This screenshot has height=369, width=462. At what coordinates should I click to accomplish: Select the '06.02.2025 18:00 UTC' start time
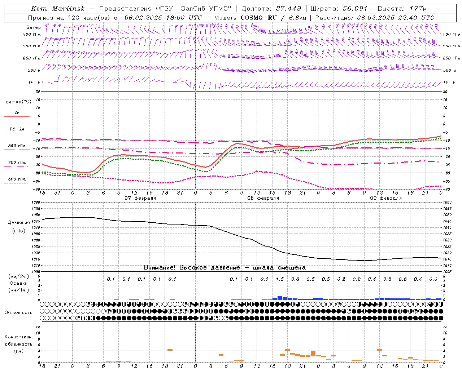(x=164, y=18)
